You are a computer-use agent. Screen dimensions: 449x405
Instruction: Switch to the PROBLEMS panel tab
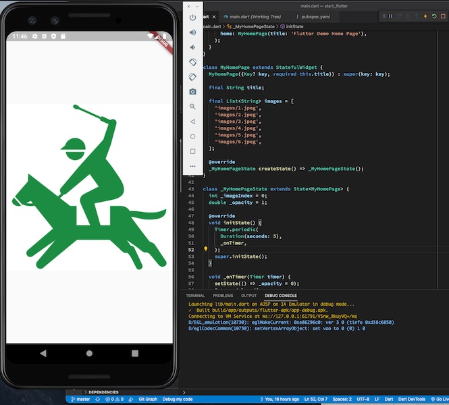click(223, 296)
